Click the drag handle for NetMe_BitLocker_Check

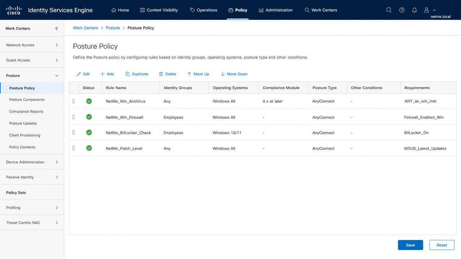pos(73,133)
